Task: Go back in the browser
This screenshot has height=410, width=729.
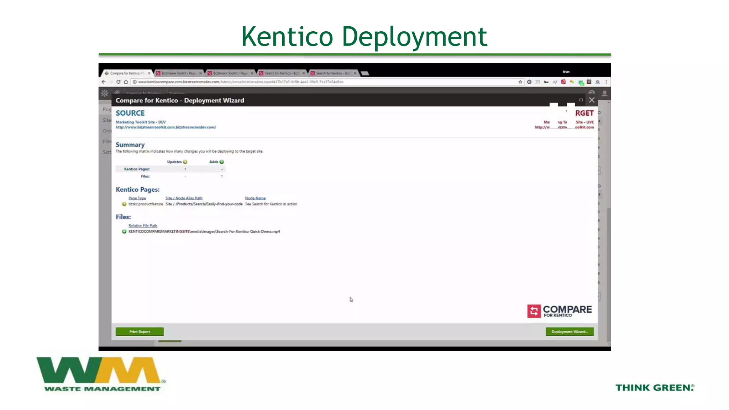Action: [x=104, y=82]
